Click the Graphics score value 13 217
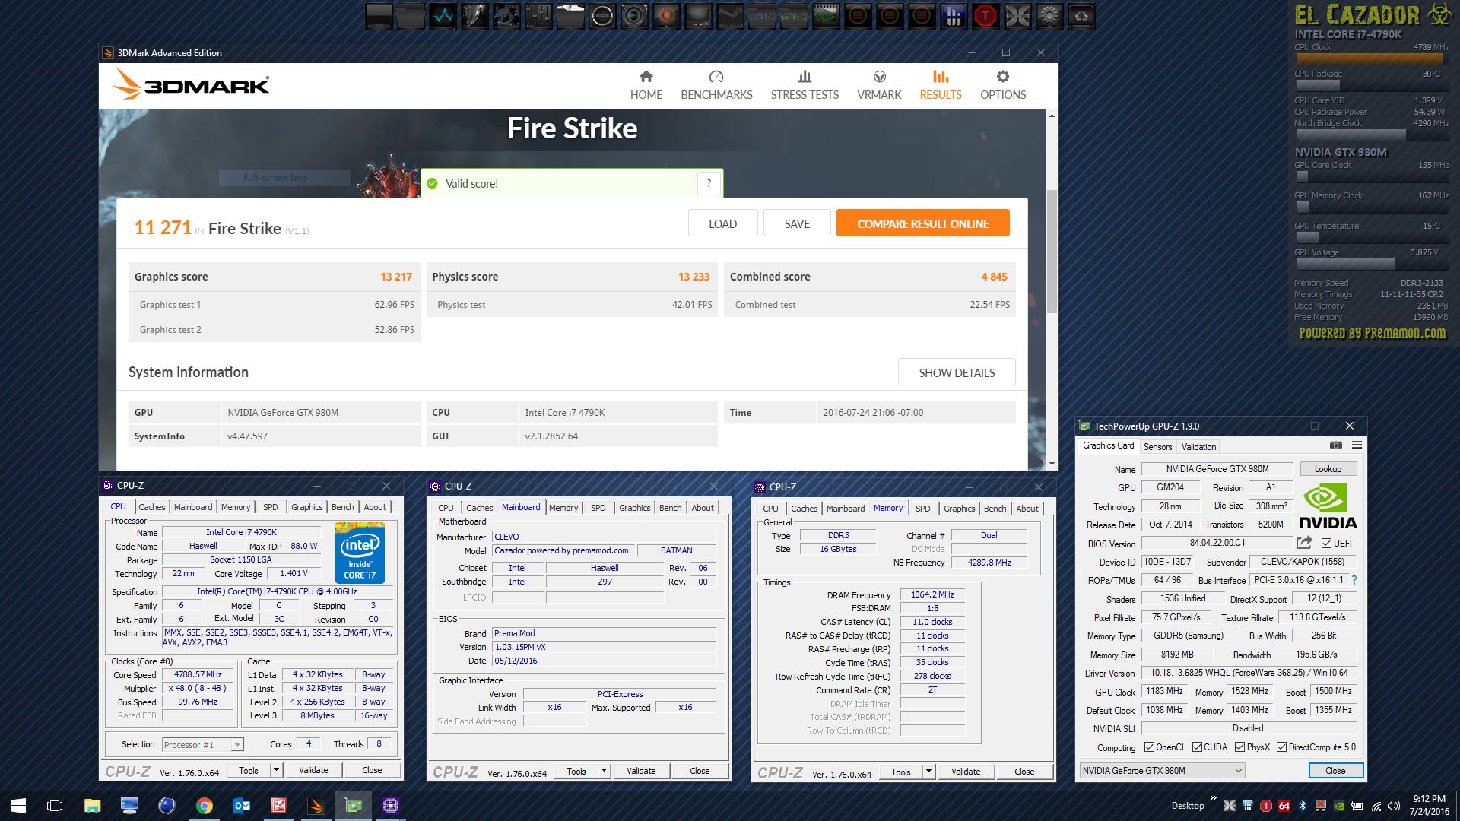 [396, 277]
